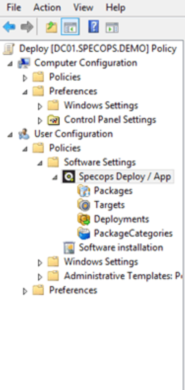185x390 pixels.
Task: Open the Action menu
Action: [47, 7]
